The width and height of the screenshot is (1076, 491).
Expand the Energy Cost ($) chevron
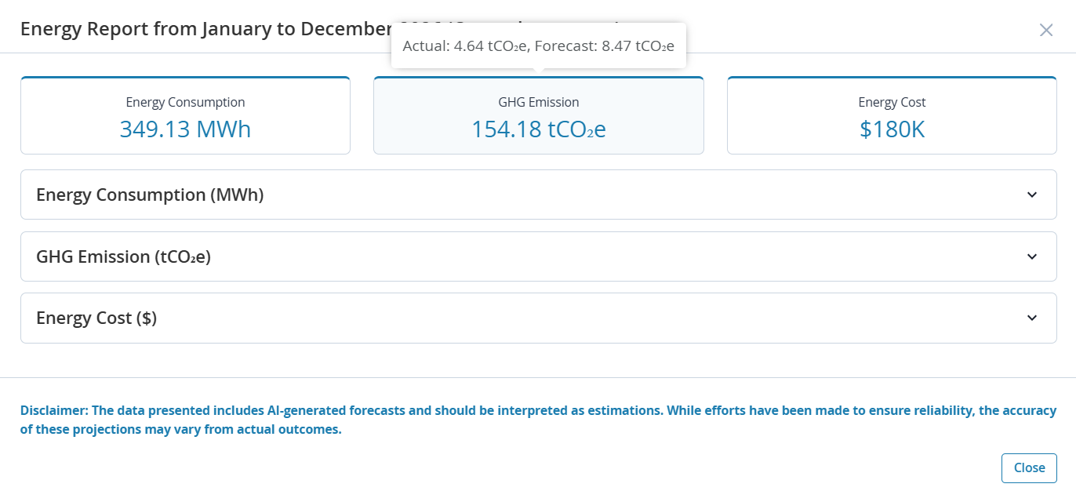(1032, 318)
